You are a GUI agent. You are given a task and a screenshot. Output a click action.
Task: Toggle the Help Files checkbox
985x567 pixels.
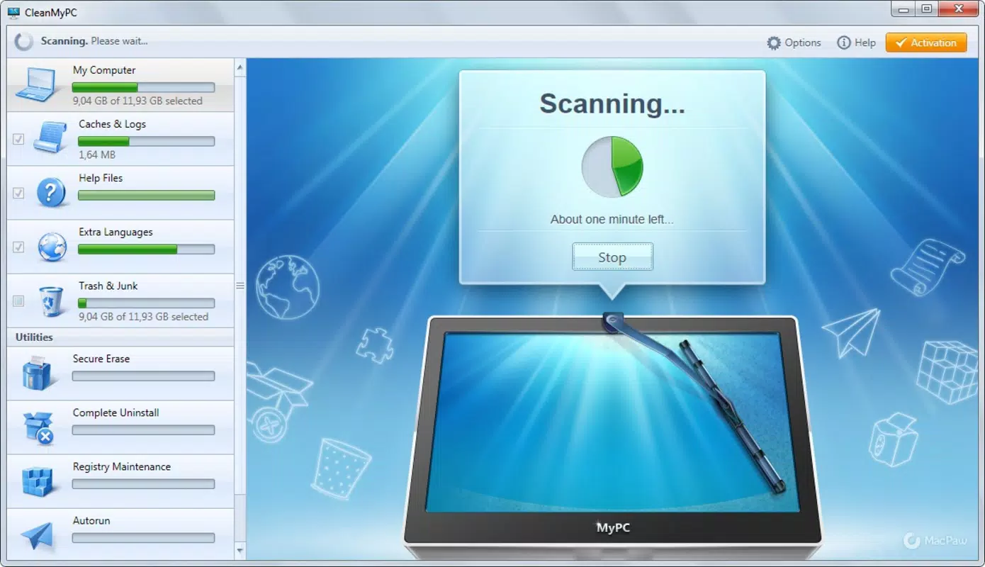(x=18, y=193)
